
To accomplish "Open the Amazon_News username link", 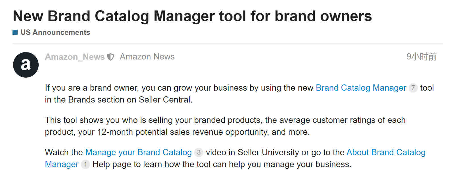I will [x=75, y=57].
